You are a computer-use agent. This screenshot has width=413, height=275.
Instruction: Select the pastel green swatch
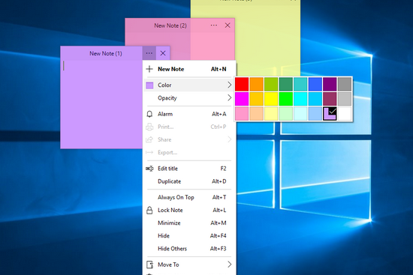tap(286, 114)
